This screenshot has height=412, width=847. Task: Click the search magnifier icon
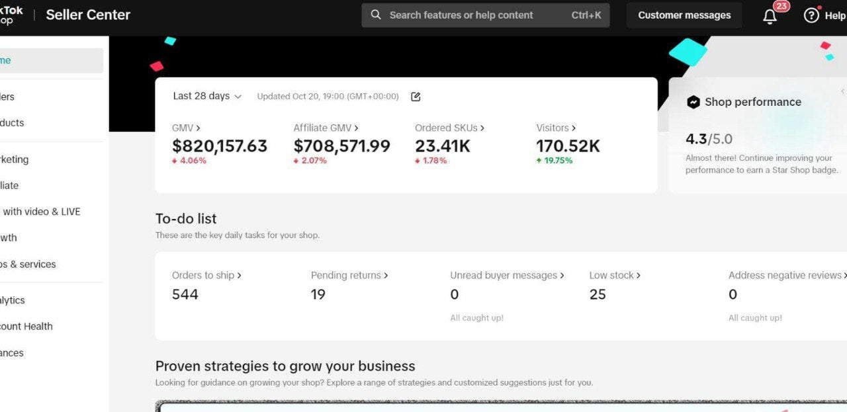(376, 15)
